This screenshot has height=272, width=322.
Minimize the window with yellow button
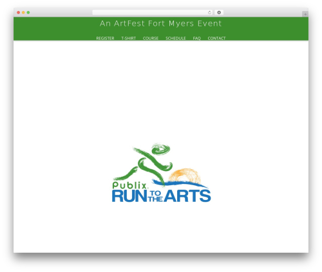tap(23, 12)
